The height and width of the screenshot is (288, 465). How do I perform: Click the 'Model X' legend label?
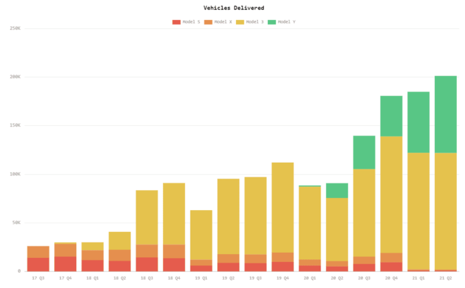(x=223, y=22)
